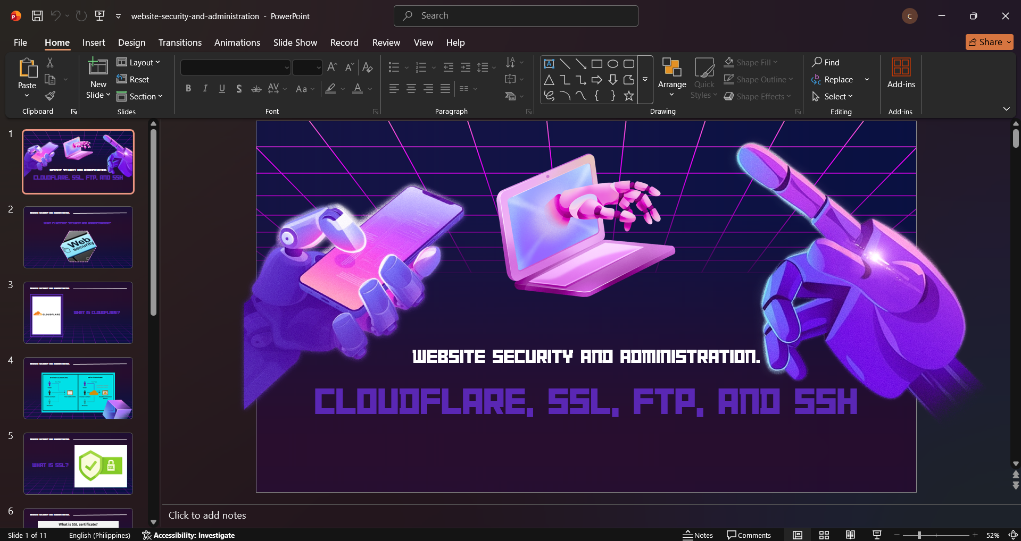The width and height of the screenshot is (1021, 541).
Task: Toggle Italic formatting
Action: [x=205, y=89]
